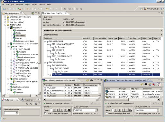Click the collapse-all icon in main toolbar
The height and width of the screenshot is (122, 165).
point(81,9)
